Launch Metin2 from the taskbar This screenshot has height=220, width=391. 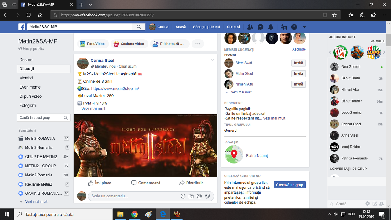tap(177, 214)
